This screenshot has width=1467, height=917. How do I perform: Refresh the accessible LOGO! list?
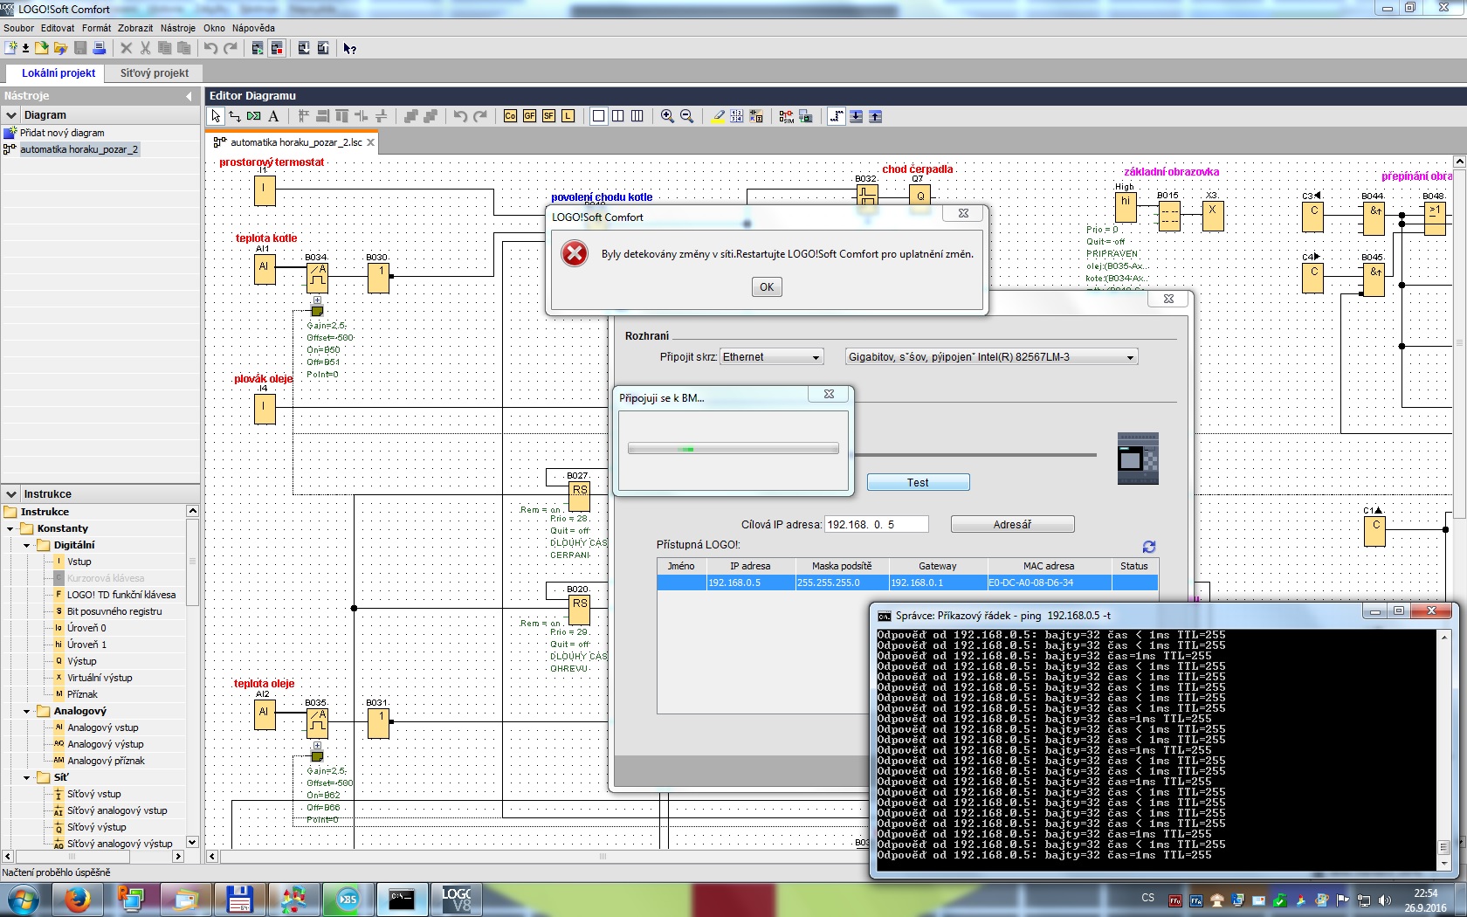[1149, 547]
